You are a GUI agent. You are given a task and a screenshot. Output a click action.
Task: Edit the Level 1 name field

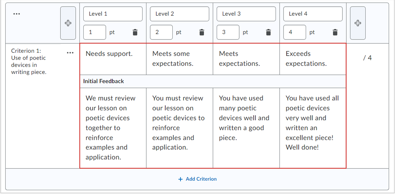point(112,14)
